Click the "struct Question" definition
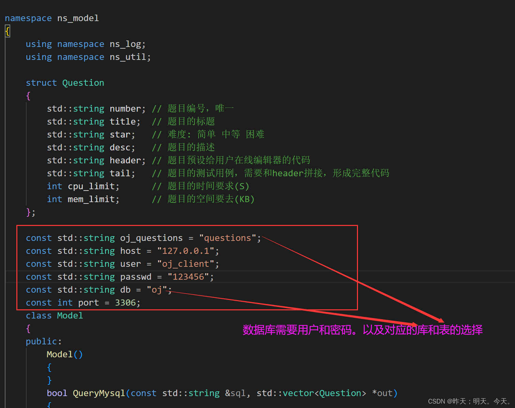 [x=65, y=83]
